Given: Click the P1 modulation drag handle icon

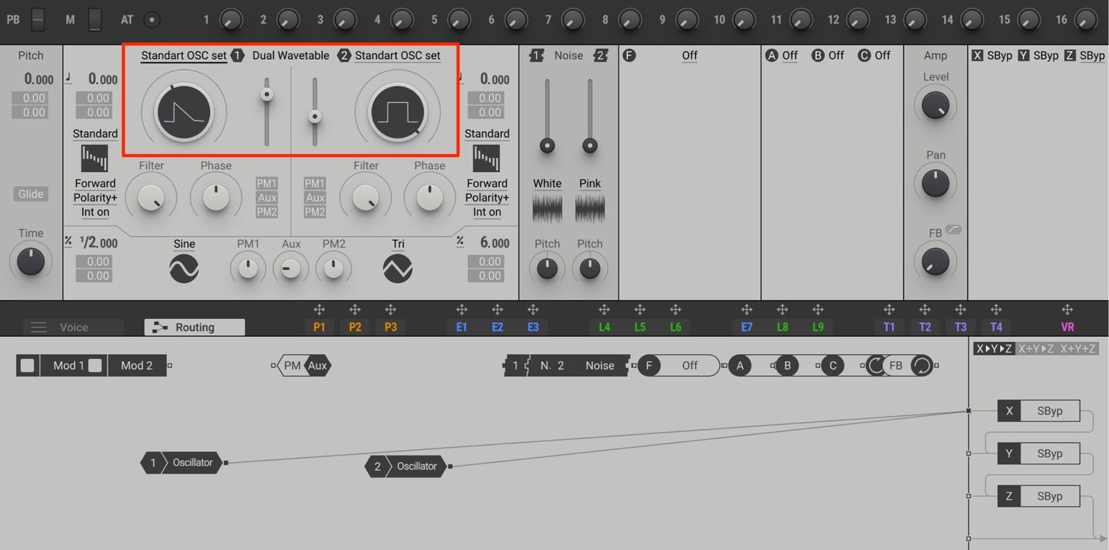Looking at the screenshot, I should (x=319, y=310).
